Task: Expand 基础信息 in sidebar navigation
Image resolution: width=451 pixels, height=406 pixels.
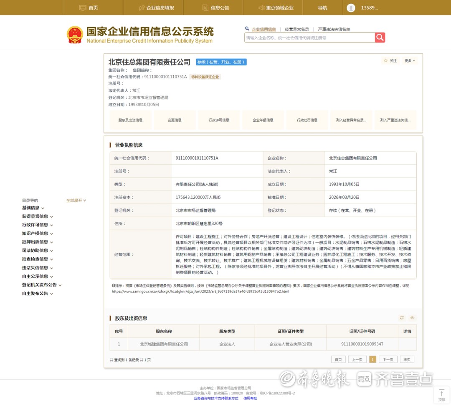Action: coord(33,208)
